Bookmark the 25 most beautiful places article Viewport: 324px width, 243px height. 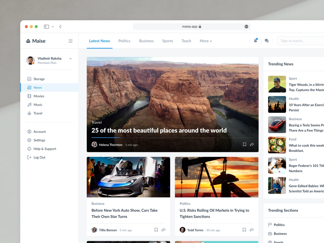click(x=244, y=145)
